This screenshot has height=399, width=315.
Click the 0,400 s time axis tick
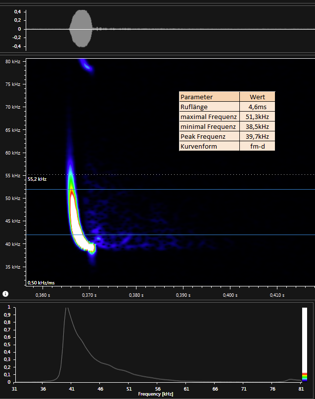[x=230, y=295]
